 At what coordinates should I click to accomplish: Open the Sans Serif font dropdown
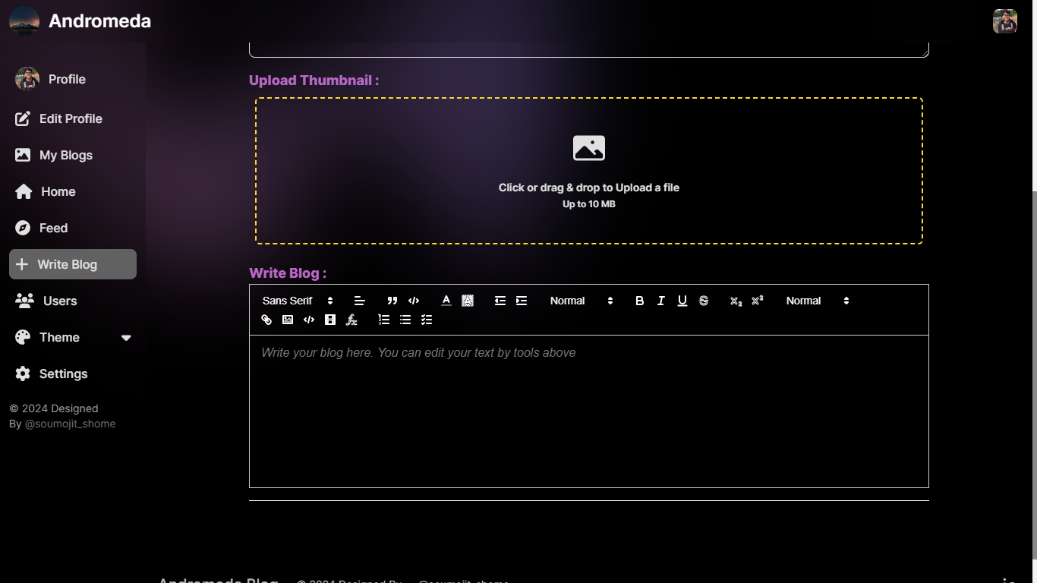(x=298, y=301)
